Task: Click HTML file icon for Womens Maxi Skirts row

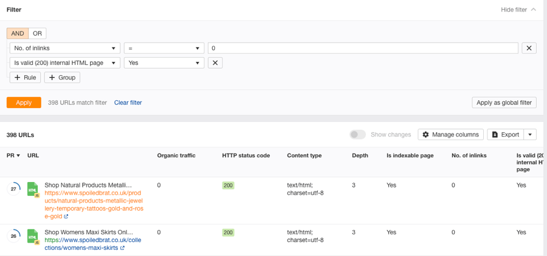Action: coord(33,236)
